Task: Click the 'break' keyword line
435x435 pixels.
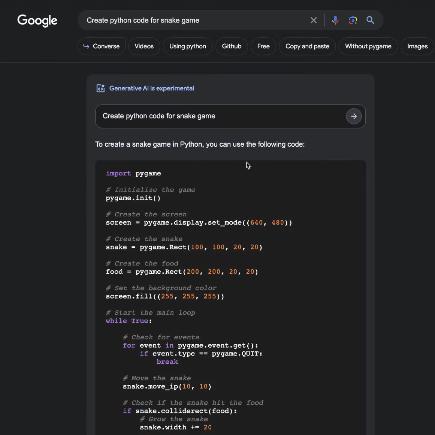Action: [x=167, y=362]
